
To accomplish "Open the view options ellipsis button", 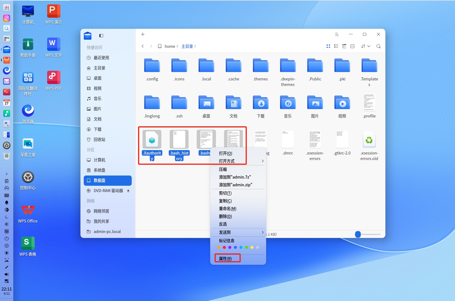I will [x=352, y=46].
